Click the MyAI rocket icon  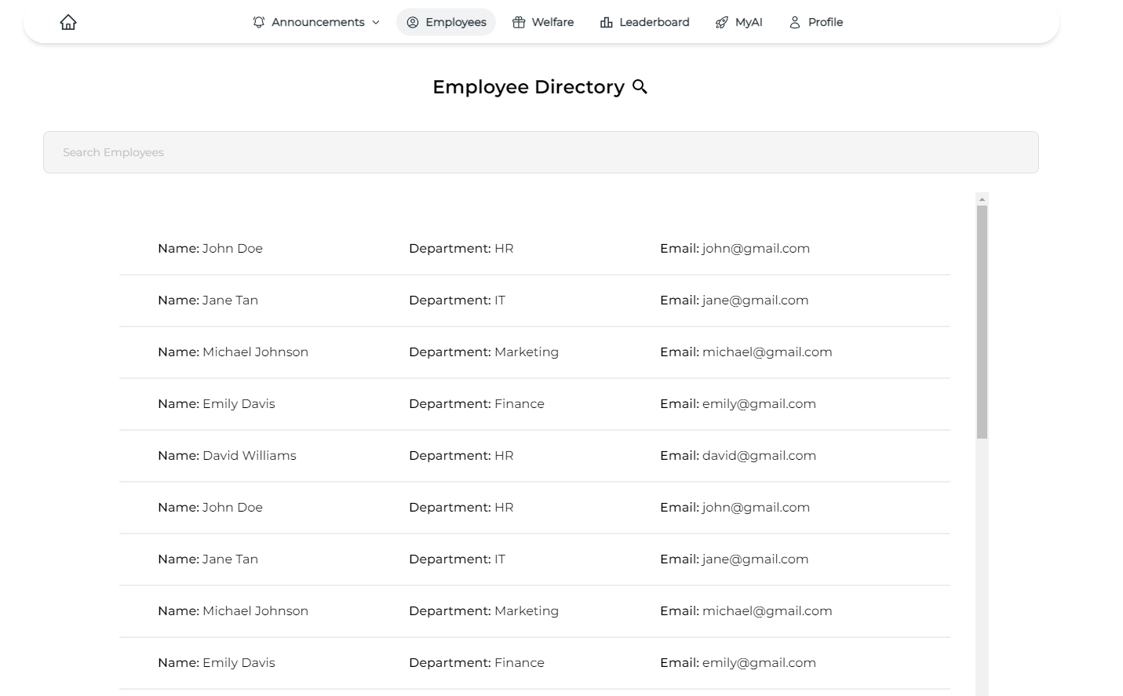point(722,22)
